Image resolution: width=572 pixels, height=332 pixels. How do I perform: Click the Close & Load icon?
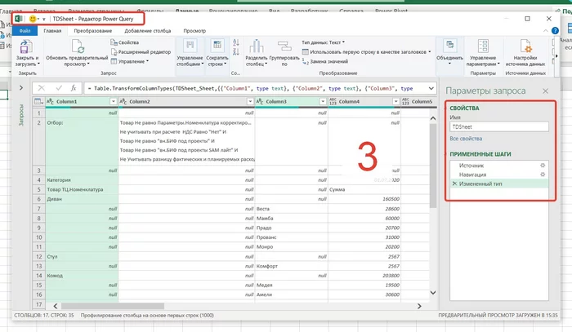[25, 47]
